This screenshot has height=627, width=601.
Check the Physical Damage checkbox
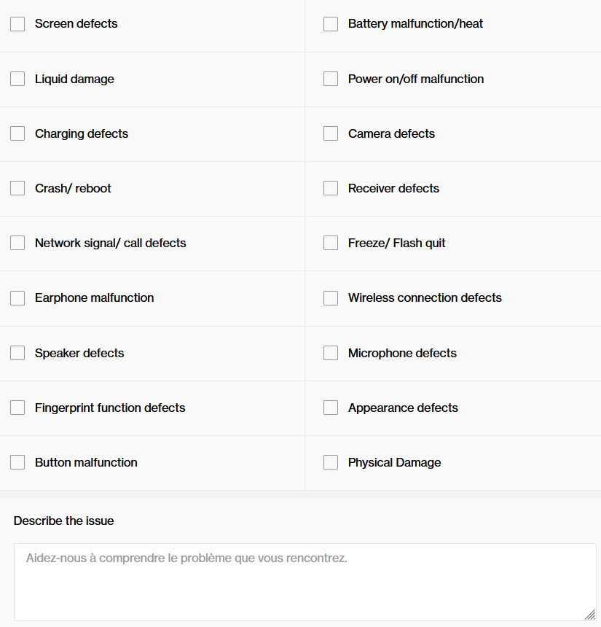[x=331, y=462]
